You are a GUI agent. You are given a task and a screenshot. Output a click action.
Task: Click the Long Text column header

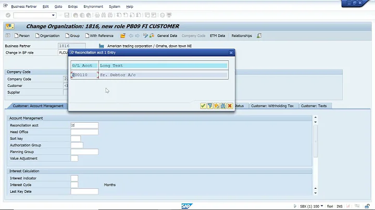click(x=164, y=65)
